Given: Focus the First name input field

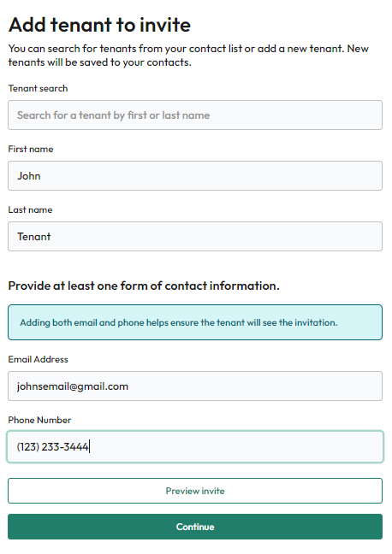Looking at the screenshot, I should pos(195,175).
